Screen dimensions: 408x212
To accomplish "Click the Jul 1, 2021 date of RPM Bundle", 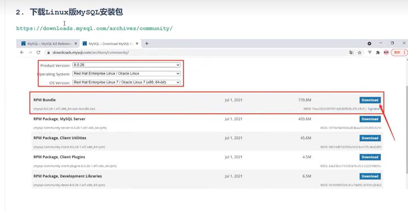I will tap(234, 100).
